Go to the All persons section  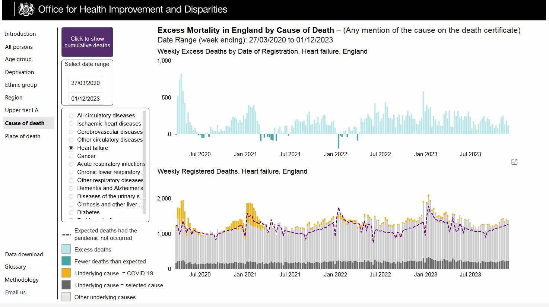pos(19,47)
